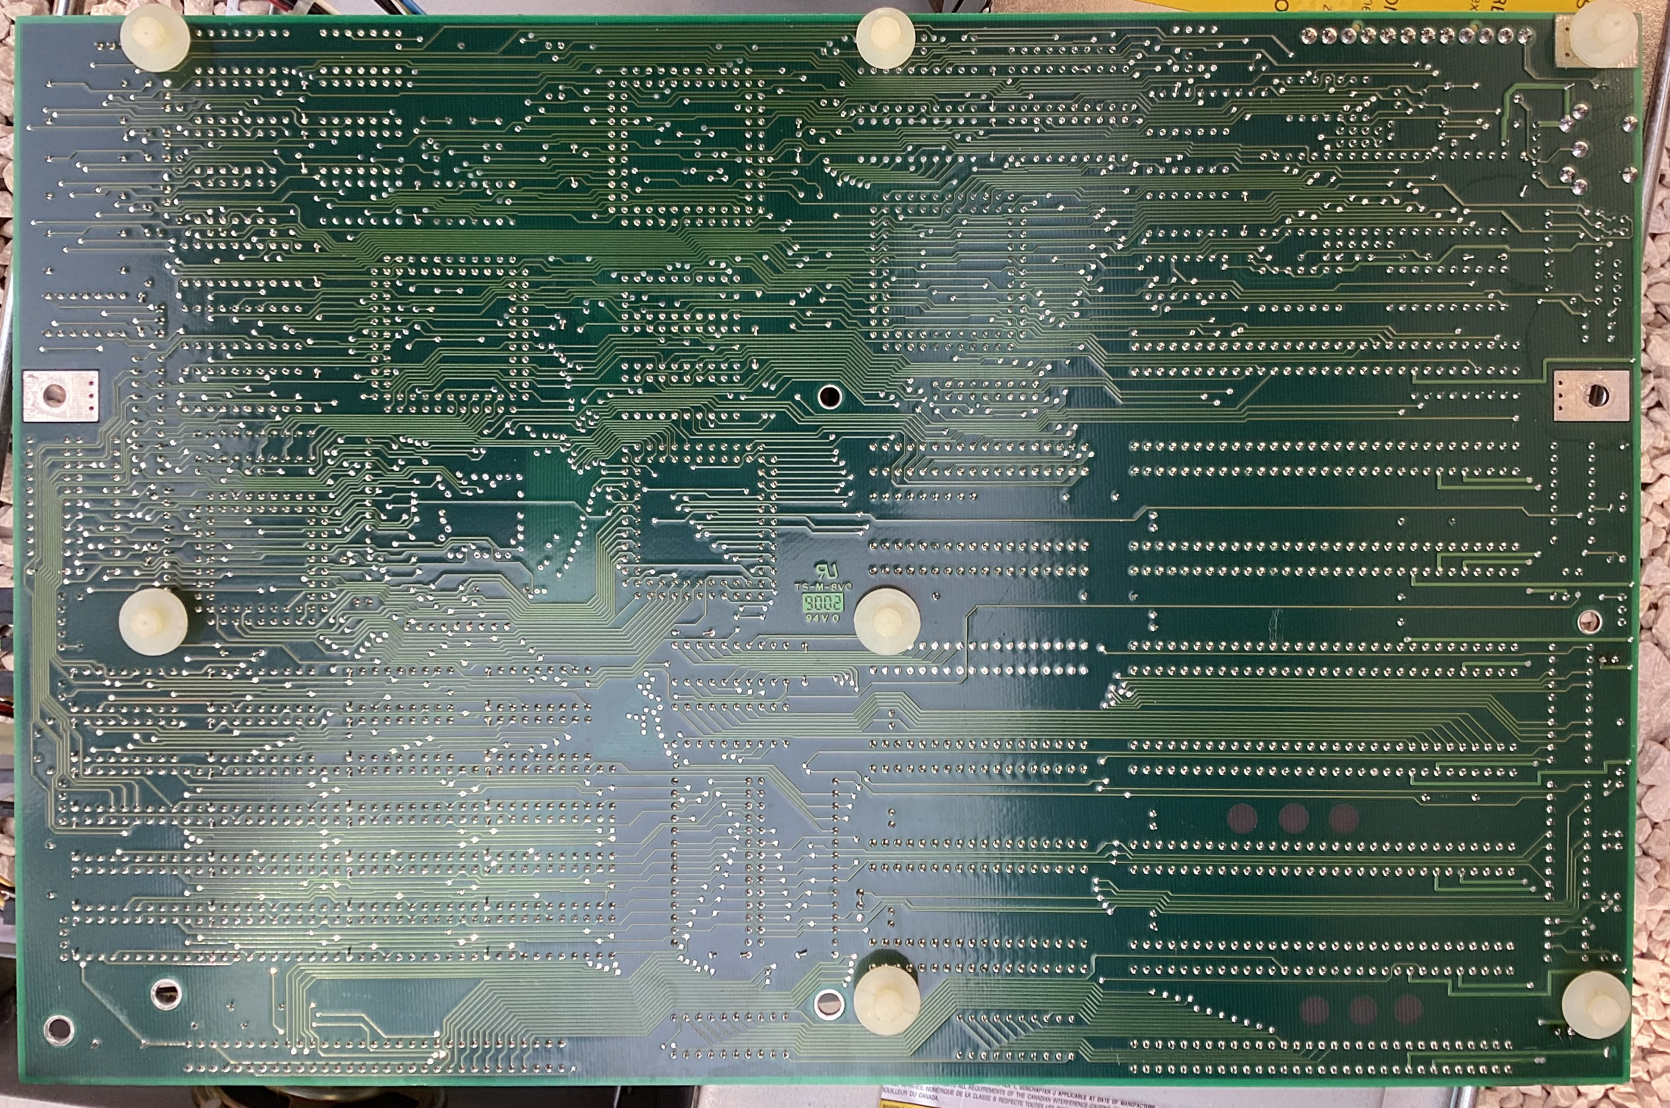Click the right metal mounting pad
The image size is (1670, 1108).
click(1591, 396)
